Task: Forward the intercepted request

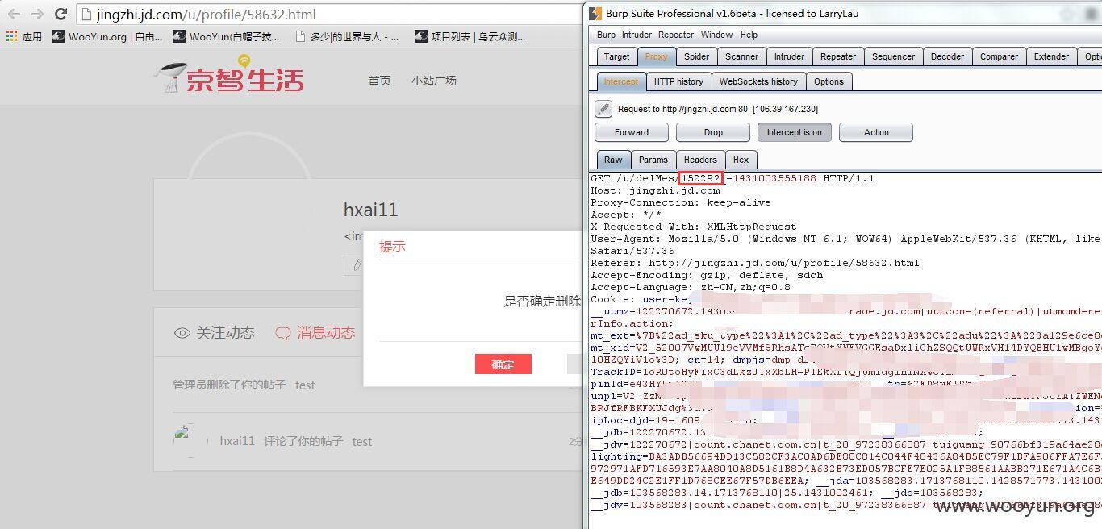Action: (x=632, y=132)
